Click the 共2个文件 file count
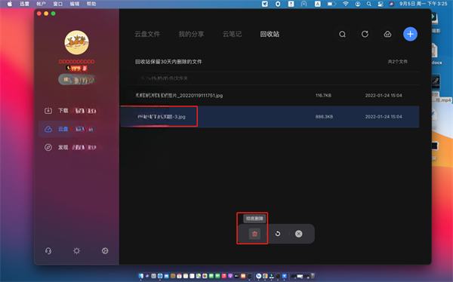This screenshot has height=282, width=453. 398,62
